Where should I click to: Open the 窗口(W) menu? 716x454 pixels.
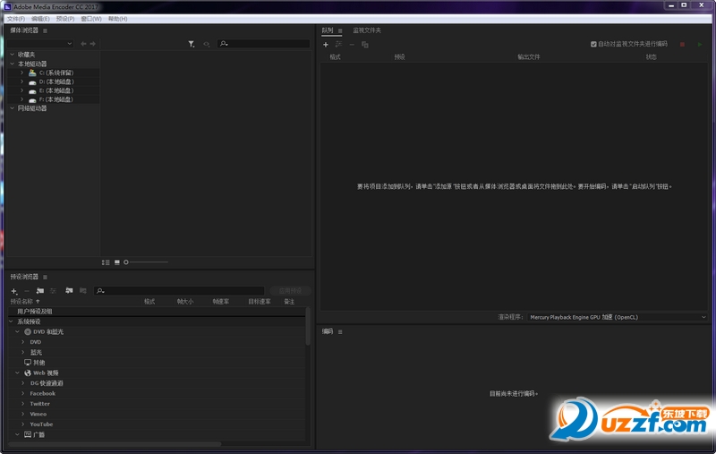[x=91, y=19]
